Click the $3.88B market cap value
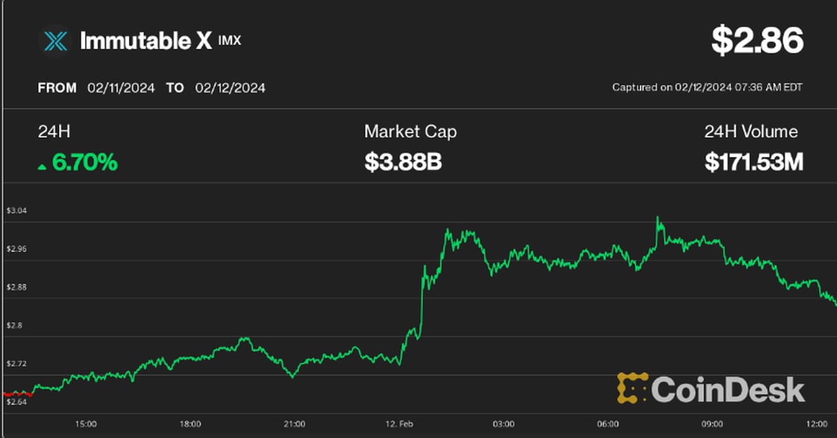Viewport: 837px width, 438px height. pos(403,163)
